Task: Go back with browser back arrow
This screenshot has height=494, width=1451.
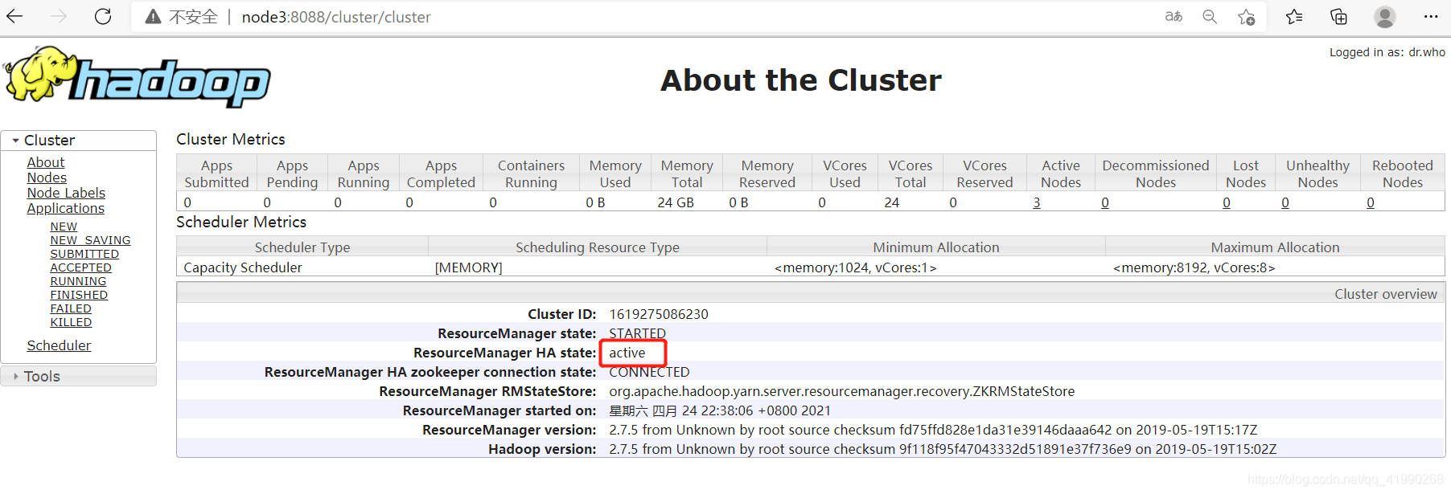Action: pos(14,16)
